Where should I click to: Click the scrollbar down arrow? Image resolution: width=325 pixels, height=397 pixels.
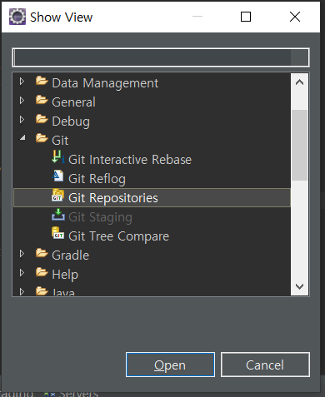tap(299, 286)
